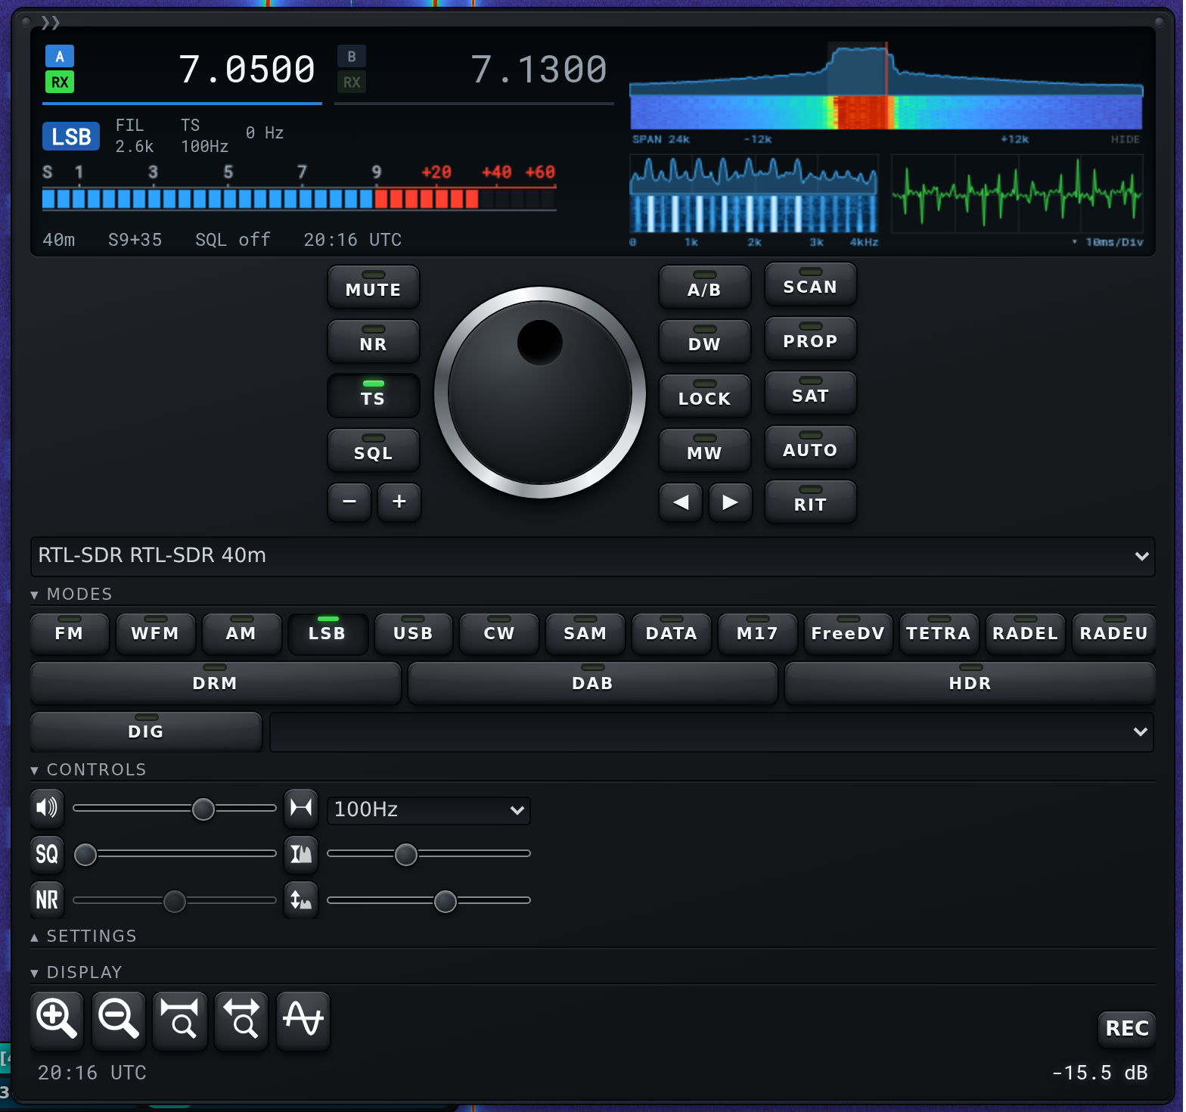Click the speaker volume icon

47,808
